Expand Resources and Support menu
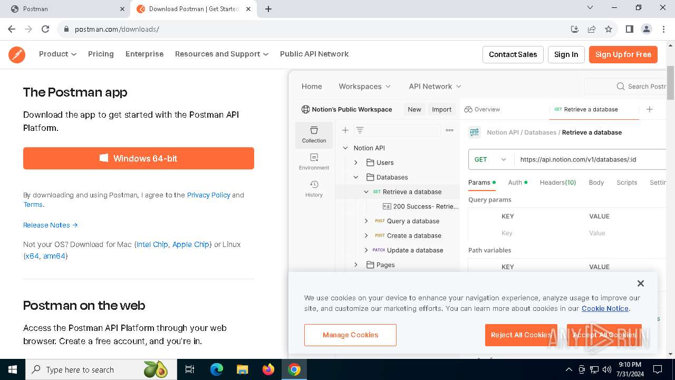The width and height of the screenshot is (675, 380). 221,54
